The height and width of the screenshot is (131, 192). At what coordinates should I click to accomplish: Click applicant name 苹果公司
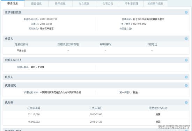(x=21, y=51)
